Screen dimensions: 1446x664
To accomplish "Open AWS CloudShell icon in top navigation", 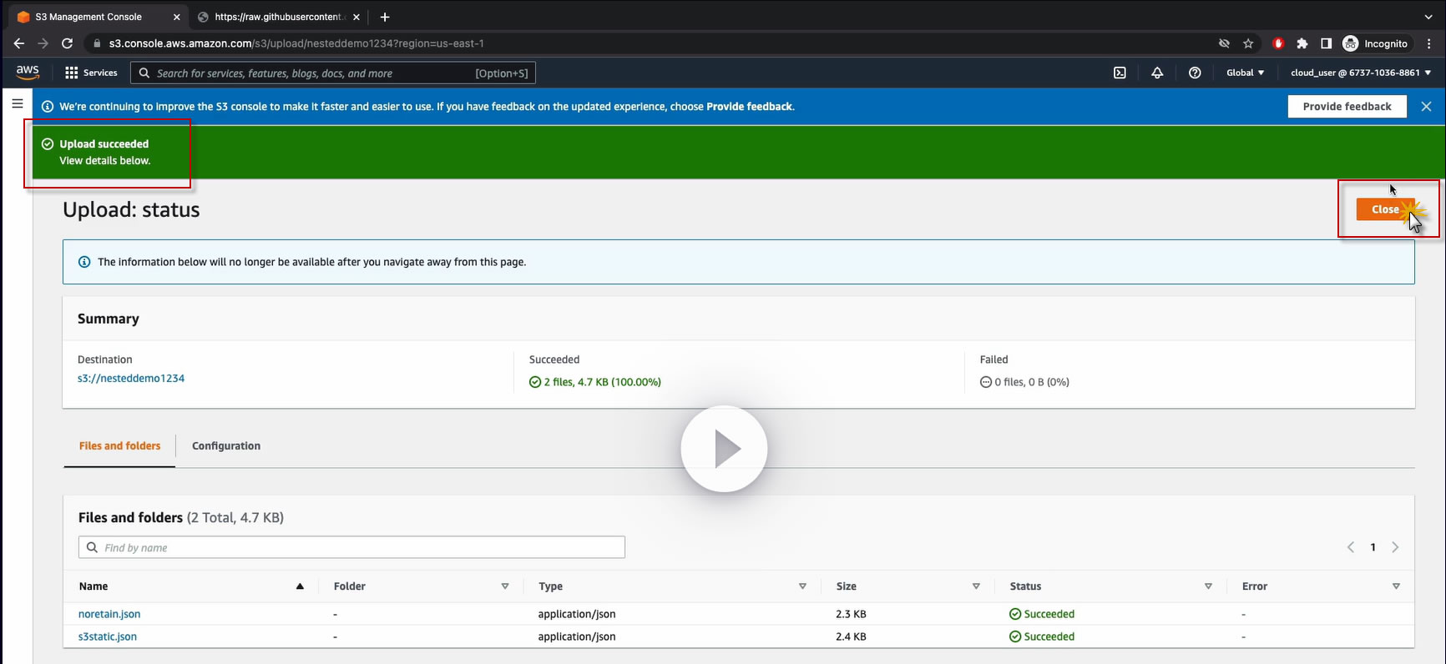I will coord(1120,73).
